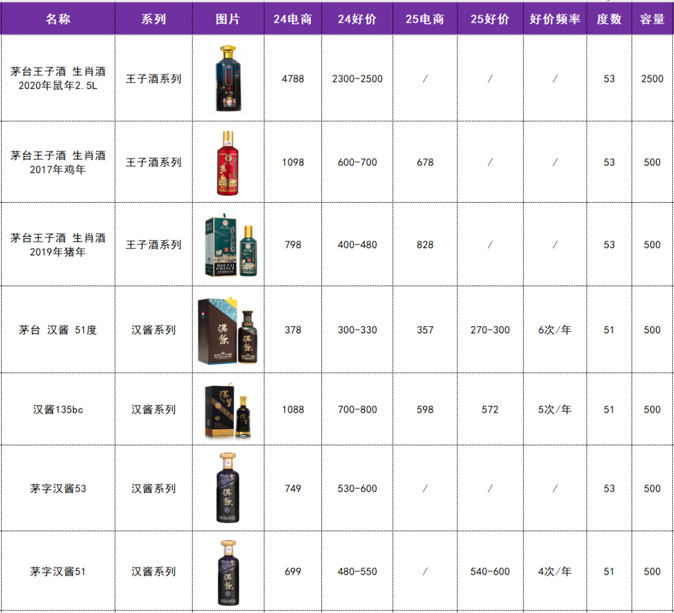Select the 24电商 price 1088

(293, 409)
